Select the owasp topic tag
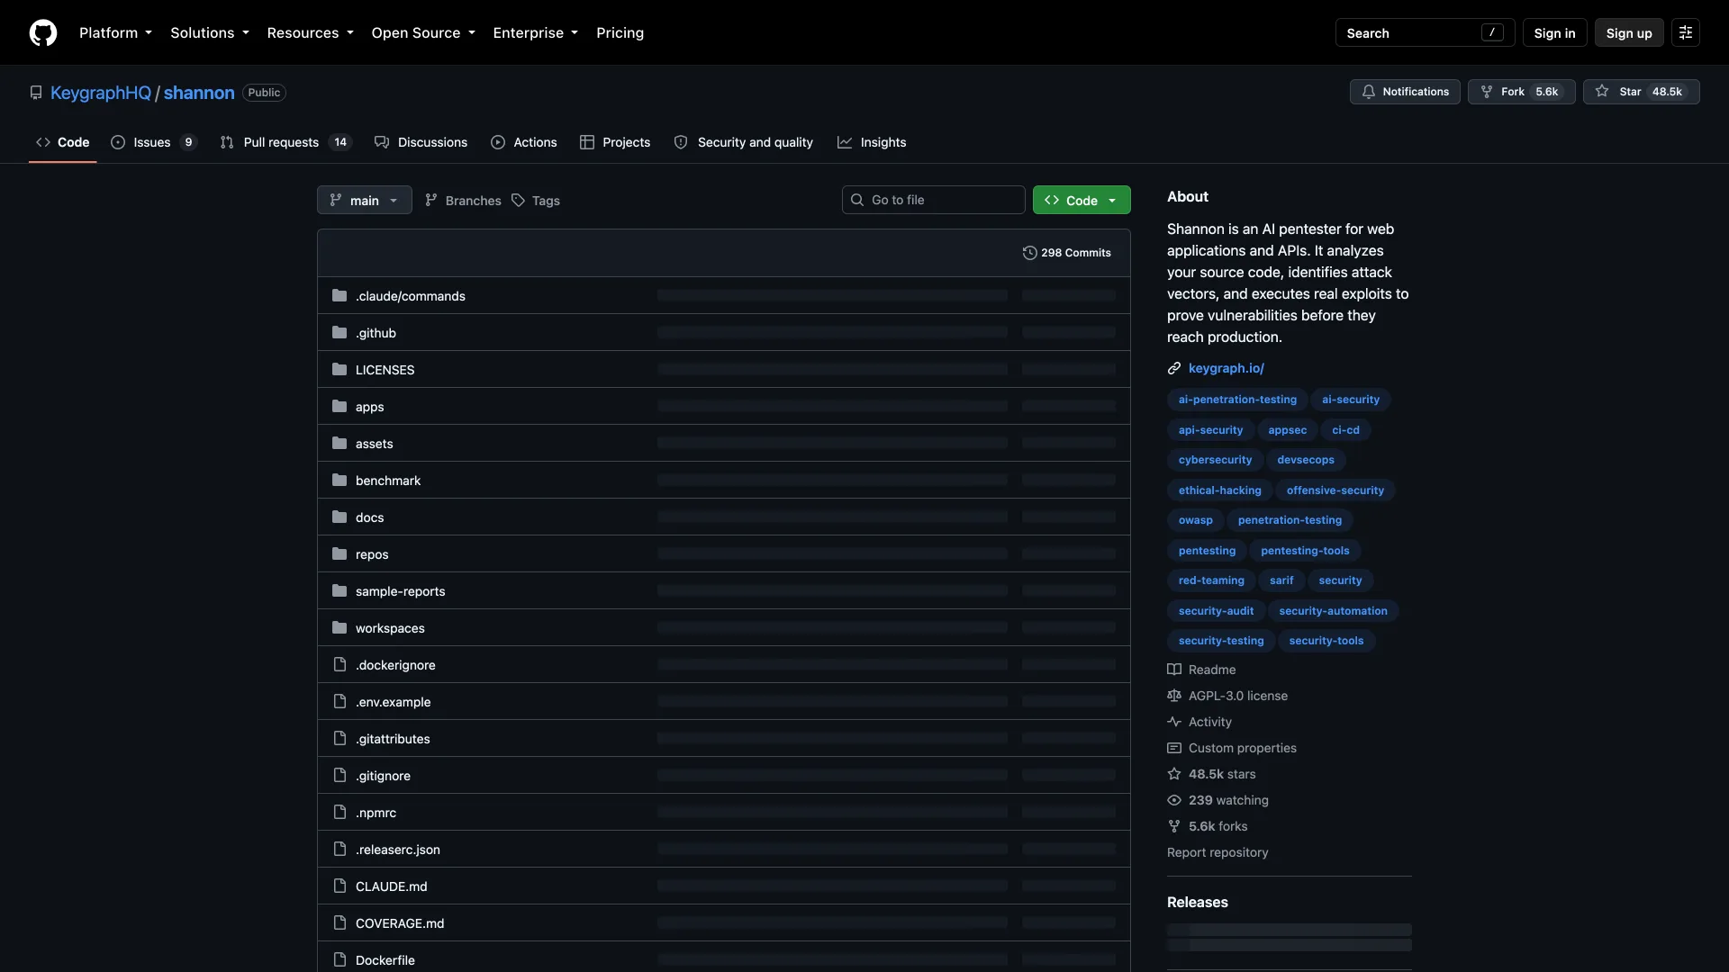This screenshot has width=1729, height=972. (x=1195, y=520)
